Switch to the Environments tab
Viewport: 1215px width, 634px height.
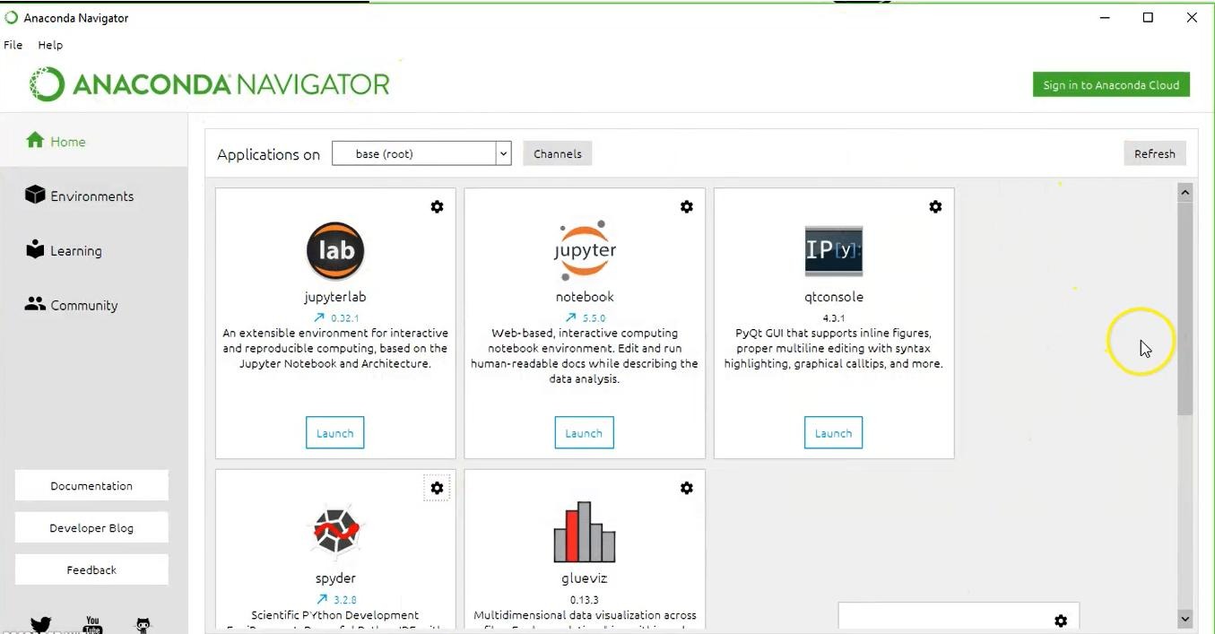[x=94, y=195]
